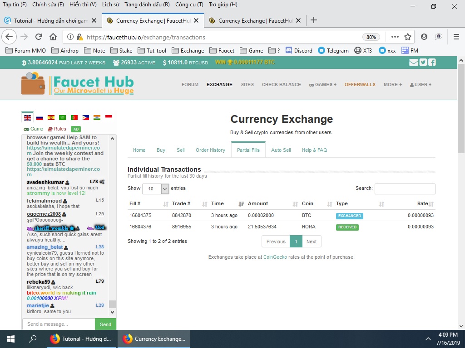Sort table by Fill # column
The width and height of the screenshot is (465, 348).
click(148, 203)
